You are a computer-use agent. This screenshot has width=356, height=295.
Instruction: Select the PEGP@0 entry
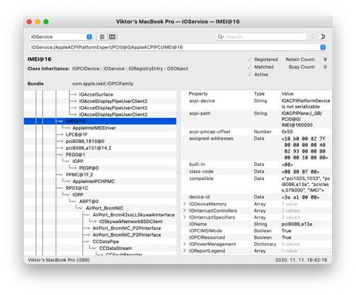point(89,168)
